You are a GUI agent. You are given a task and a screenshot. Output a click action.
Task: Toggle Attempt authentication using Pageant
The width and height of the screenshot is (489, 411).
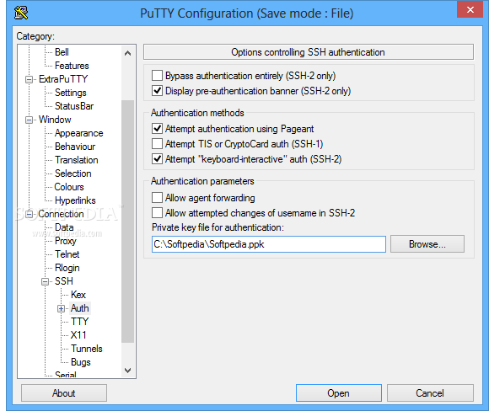157,128
